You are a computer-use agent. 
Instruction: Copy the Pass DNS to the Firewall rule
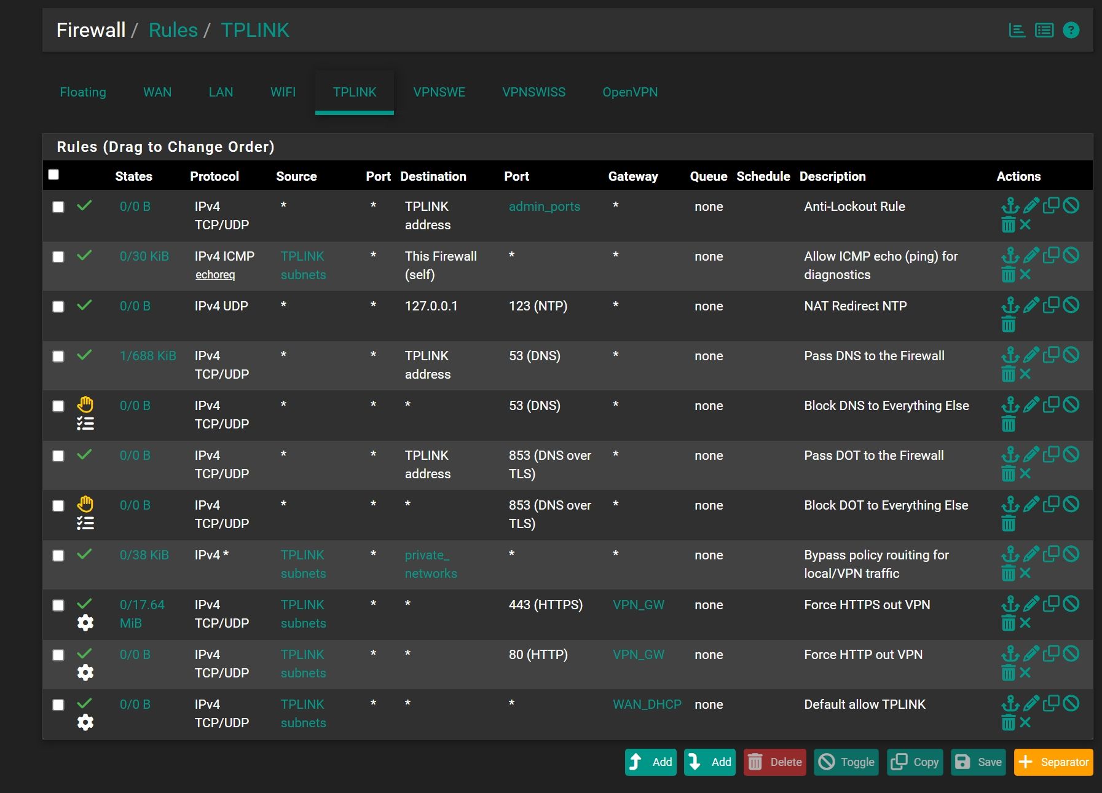(x=1051, y=355)
